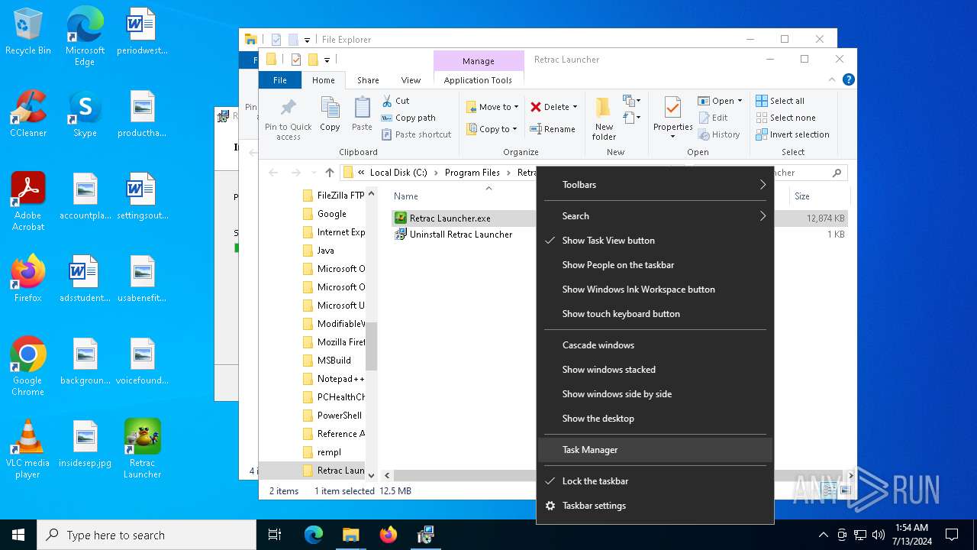Viewport: 977px width, 550px height.
Task: Click Local Disk (C:) breadcrumb
Action: [x=398, y=173]
